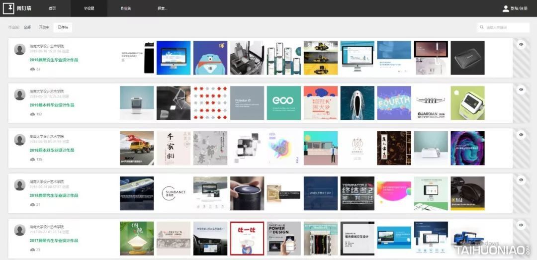
Task: Open the 2018届本科毕业设计作品 title link
Action: point(52,150)
